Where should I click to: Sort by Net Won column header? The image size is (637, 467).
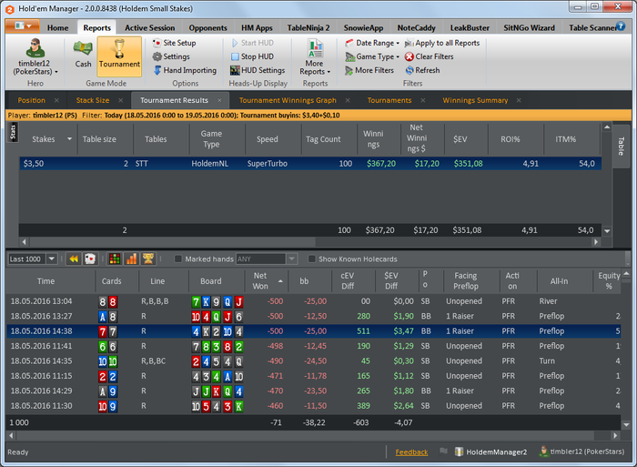pyautogui.click(x=264, y=281)
